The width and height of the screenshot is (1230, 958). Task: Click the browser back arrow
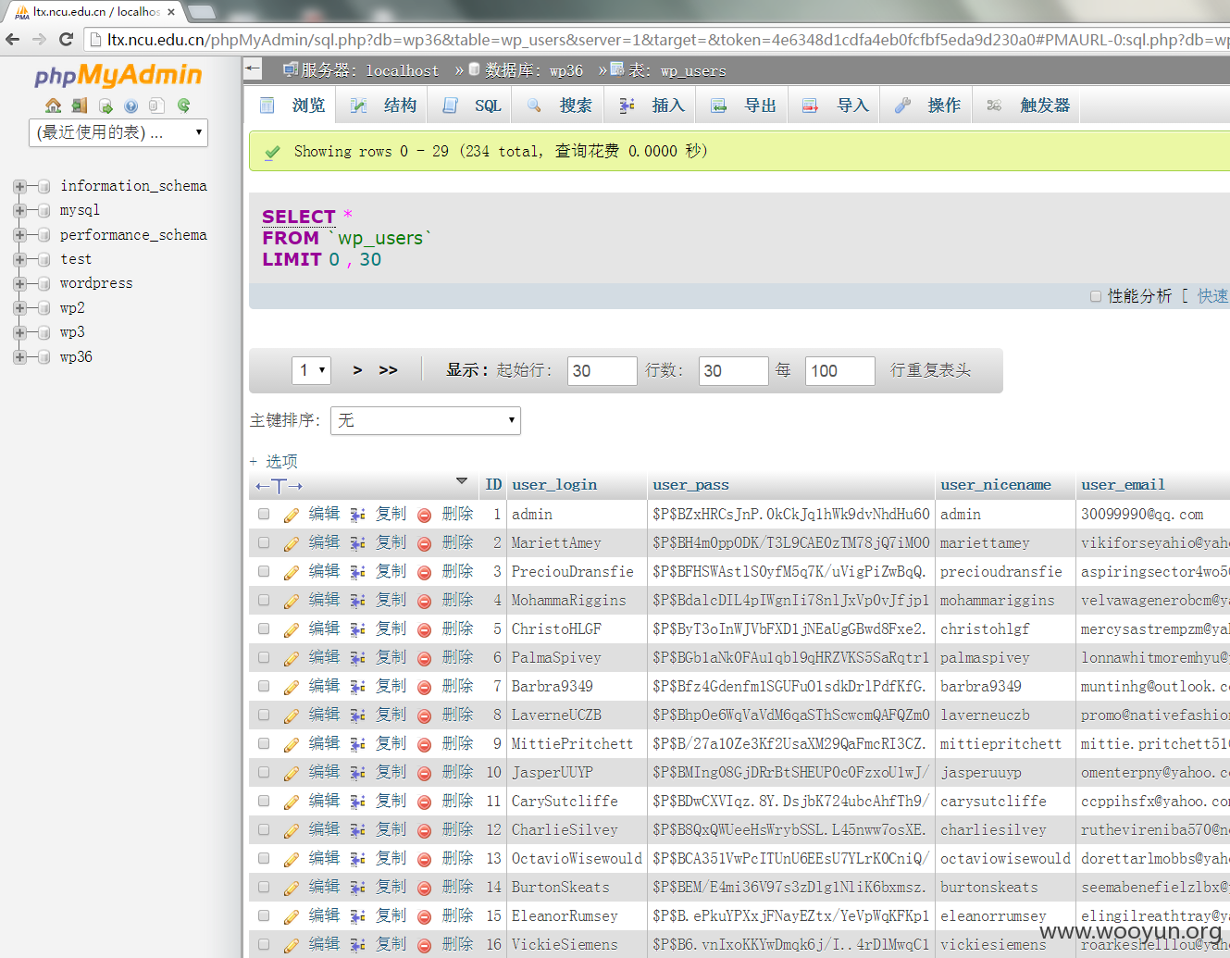tap(13, 40)
